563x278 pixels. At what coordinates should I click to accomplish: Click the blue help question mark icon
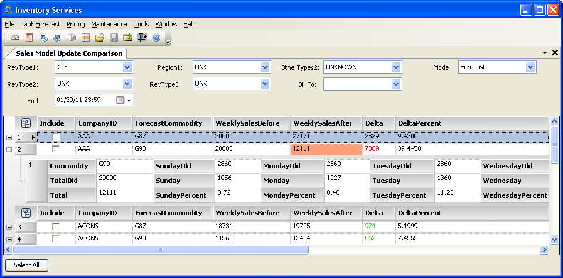pos(156,38)
